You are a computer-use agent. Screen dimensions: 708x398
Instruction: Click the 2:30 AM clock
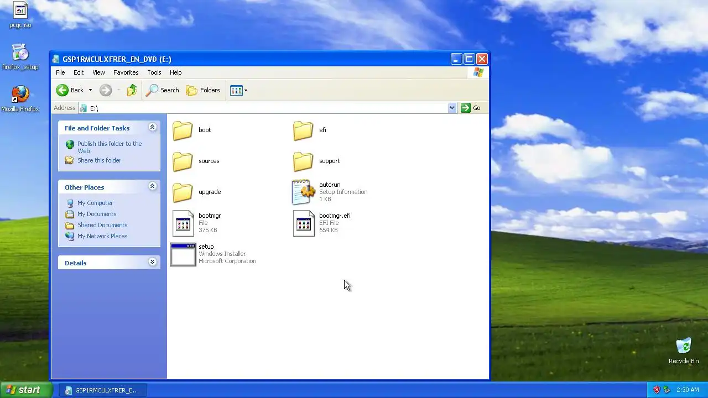[x=688, y=390]
